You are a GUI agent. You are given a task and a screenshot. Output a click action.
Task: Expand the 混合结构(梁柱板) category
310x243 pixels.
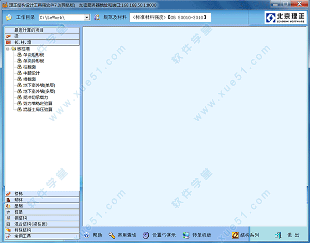[x=42, y=224]
